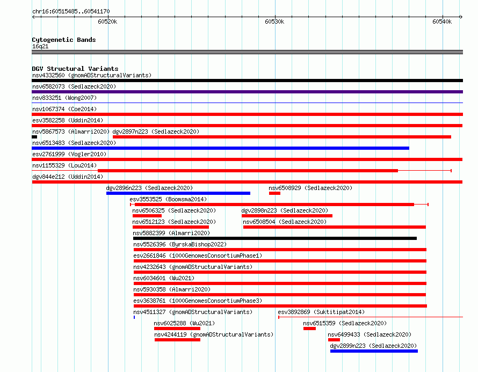Click the red nsv1067374 variant bar
The height and width of the screenshot is (372, 478).
click(247, 114)
